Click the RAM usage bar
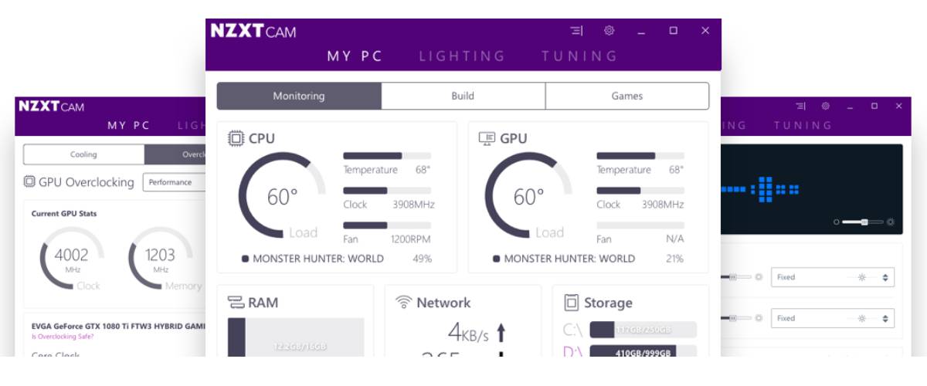The height and width of the screenshot is (386, 927). [x=296, y=337]
